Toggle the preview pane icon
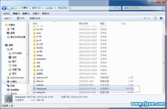 [155, 18]
